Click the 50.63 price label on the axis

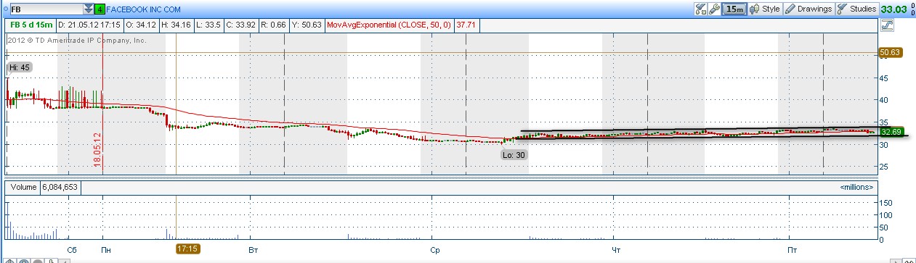point(890,52)
